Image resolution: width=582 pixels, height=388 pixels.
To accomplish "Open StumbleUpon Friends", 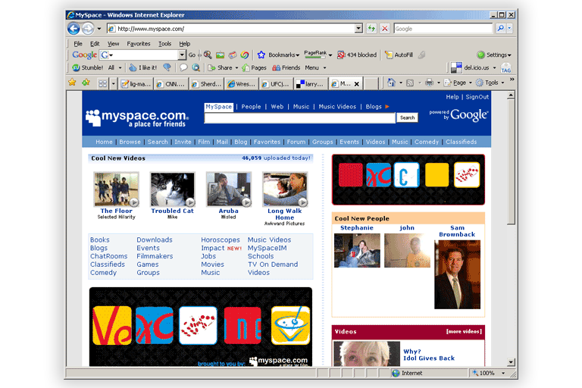I will (286, 67).
